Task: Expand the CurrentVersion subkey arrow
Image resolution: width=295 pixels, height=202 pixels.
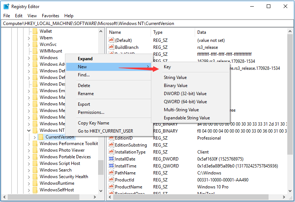Action: 35,137
